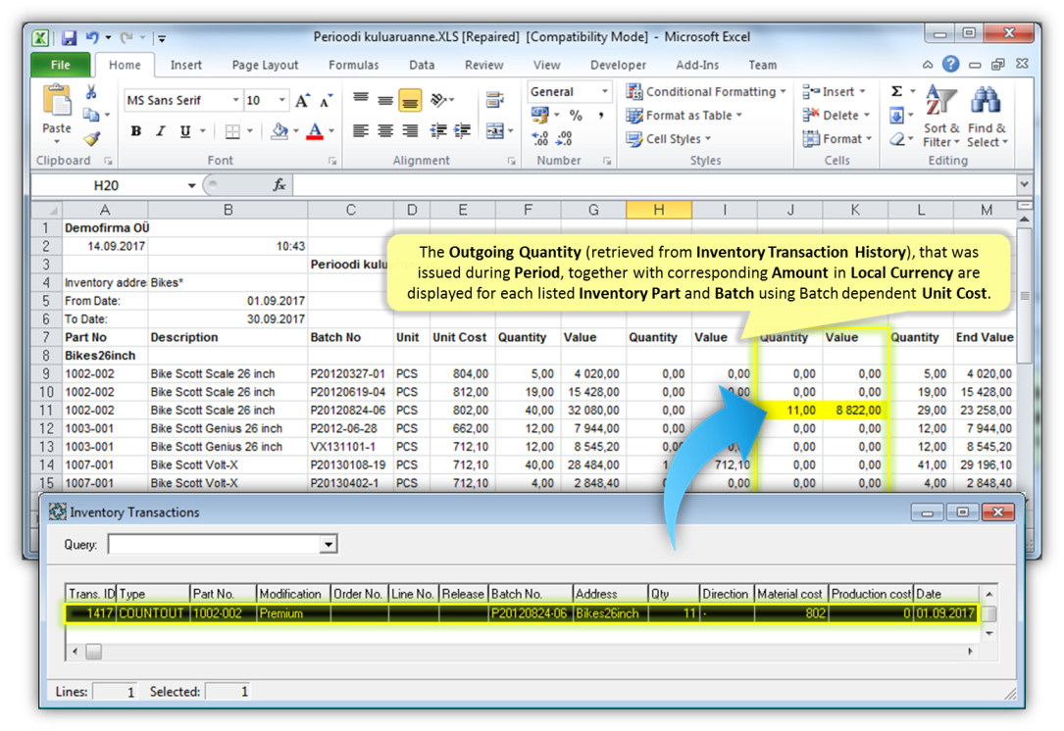Open the font size dropdown
Screen dimensions: 1064x731
(281, 100)
